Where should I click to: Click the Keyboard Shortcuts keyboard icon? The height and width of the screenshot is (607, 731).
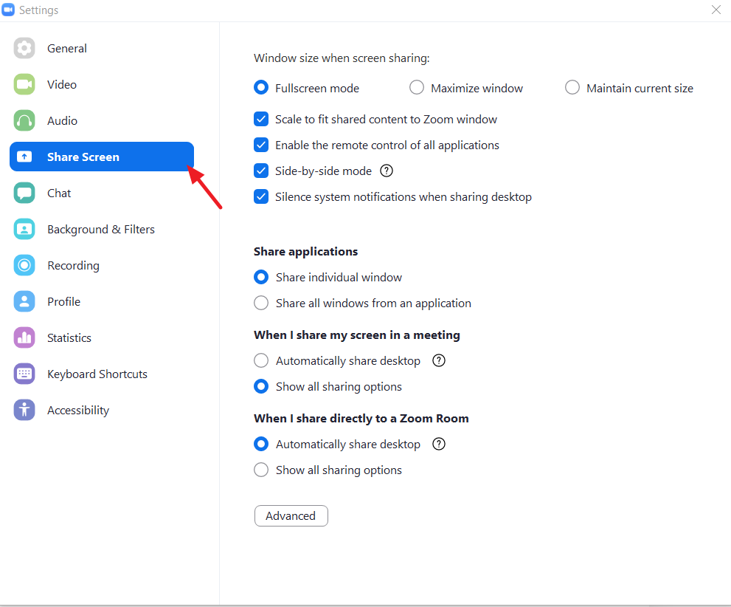pos(24,374)
